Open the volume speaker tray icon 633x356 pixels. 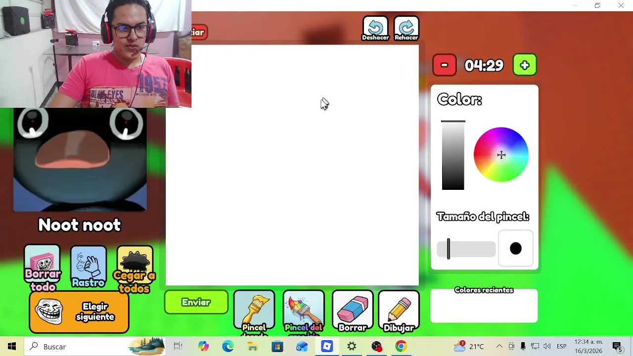[x=547, y=347]
